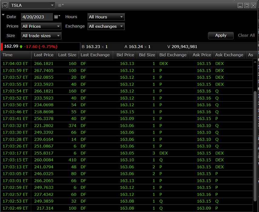Click the Apply button

click(x=221, y=35)
